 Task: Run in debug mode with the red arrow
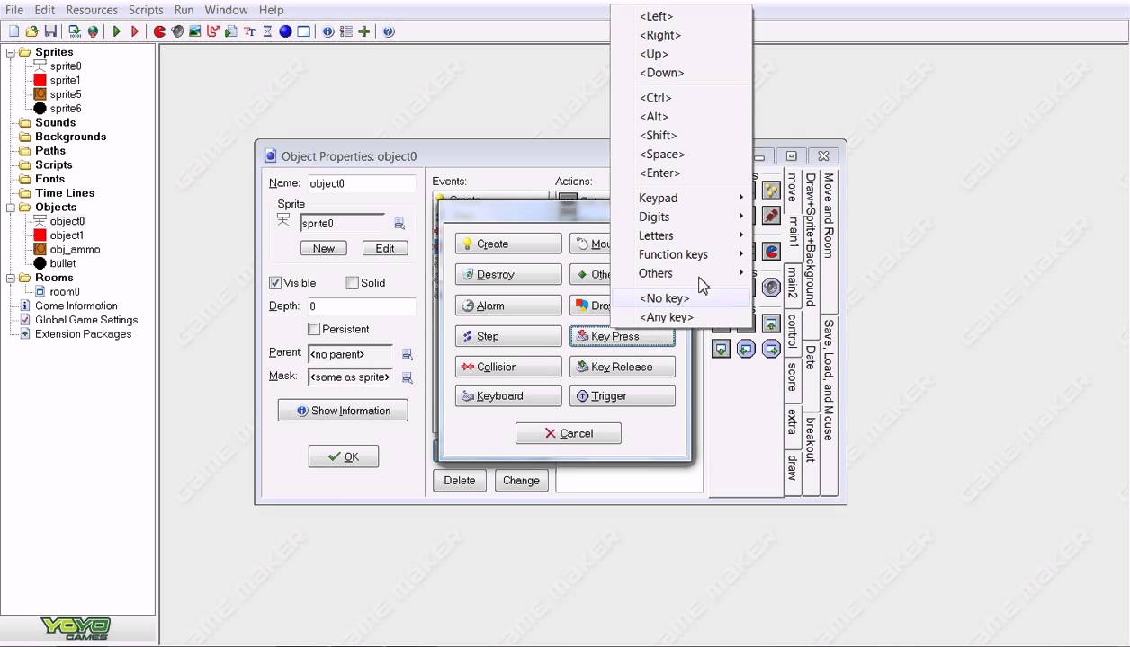coord(135,31)
